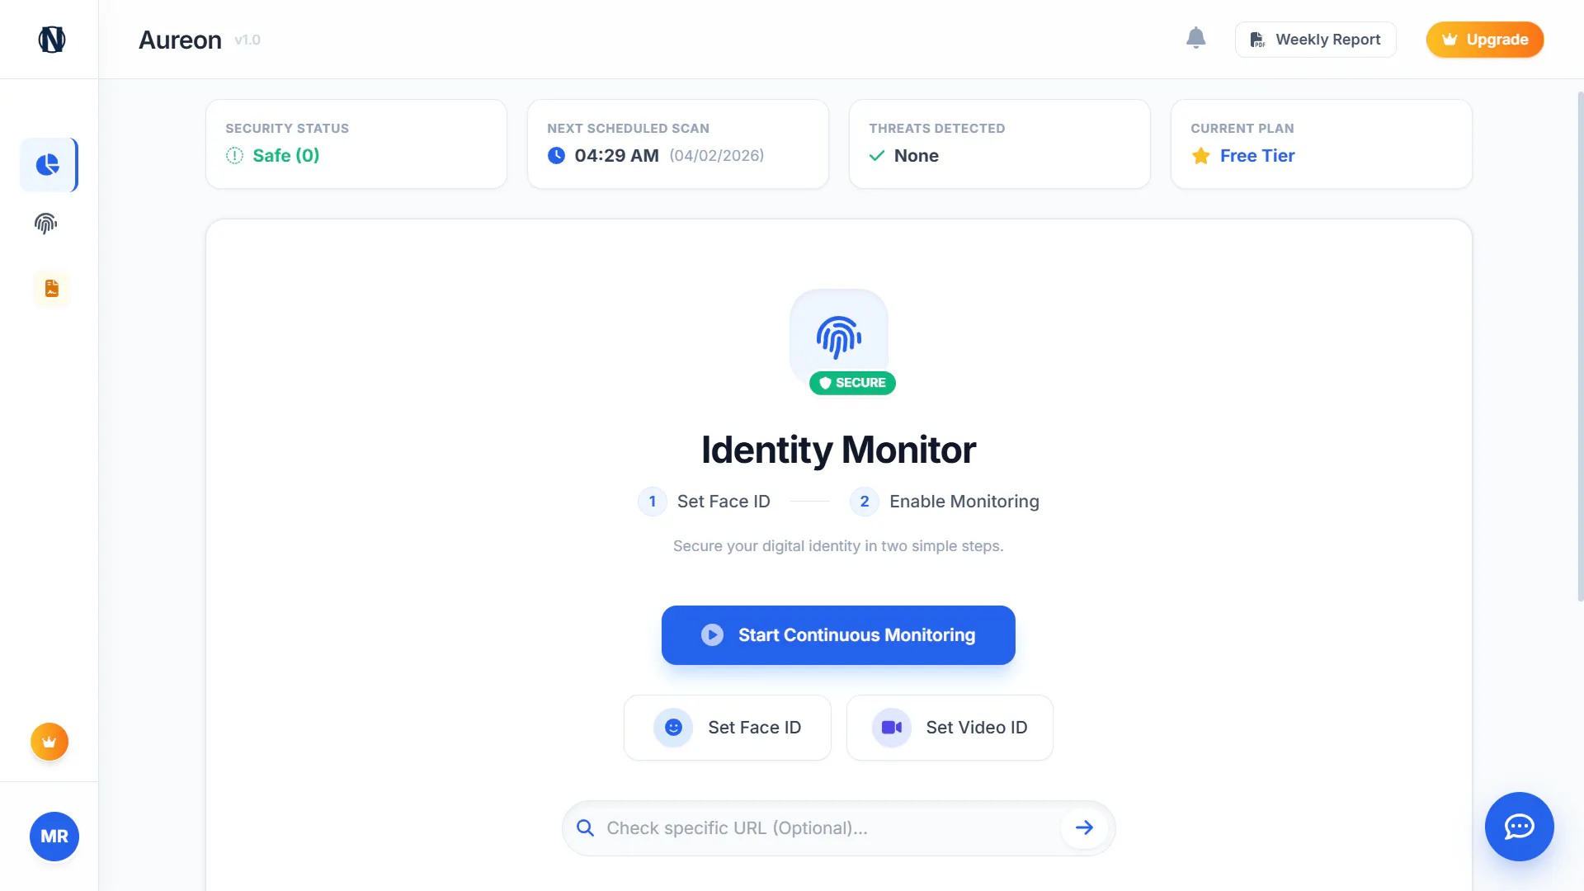
Task: Click the Set Video ID button
Action: 950,728
